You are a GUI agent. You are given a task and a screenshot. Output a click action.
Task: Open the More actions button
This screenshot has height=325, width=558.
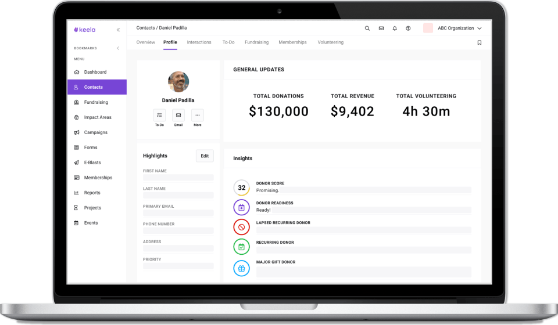(198, 115)
